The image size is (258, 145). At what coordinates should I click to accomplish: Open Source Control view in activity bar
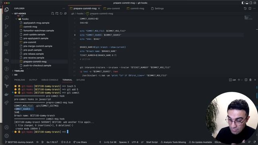(6, 26)
